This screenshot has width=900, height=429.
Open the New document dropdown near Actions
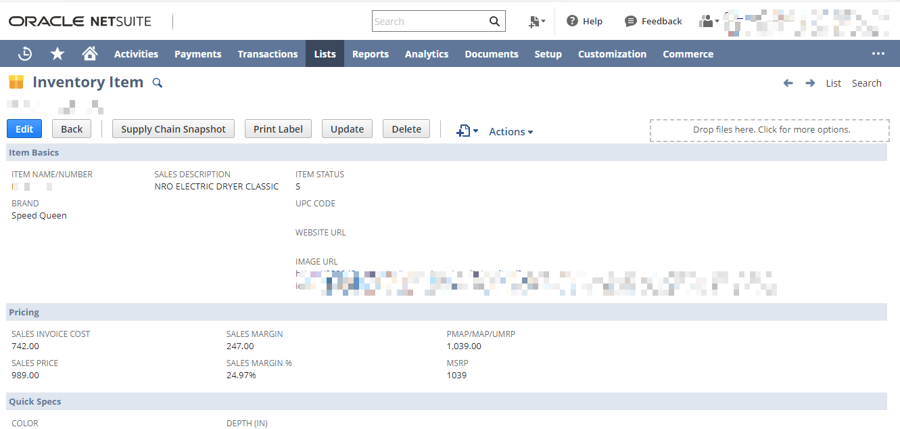point(467,131)
